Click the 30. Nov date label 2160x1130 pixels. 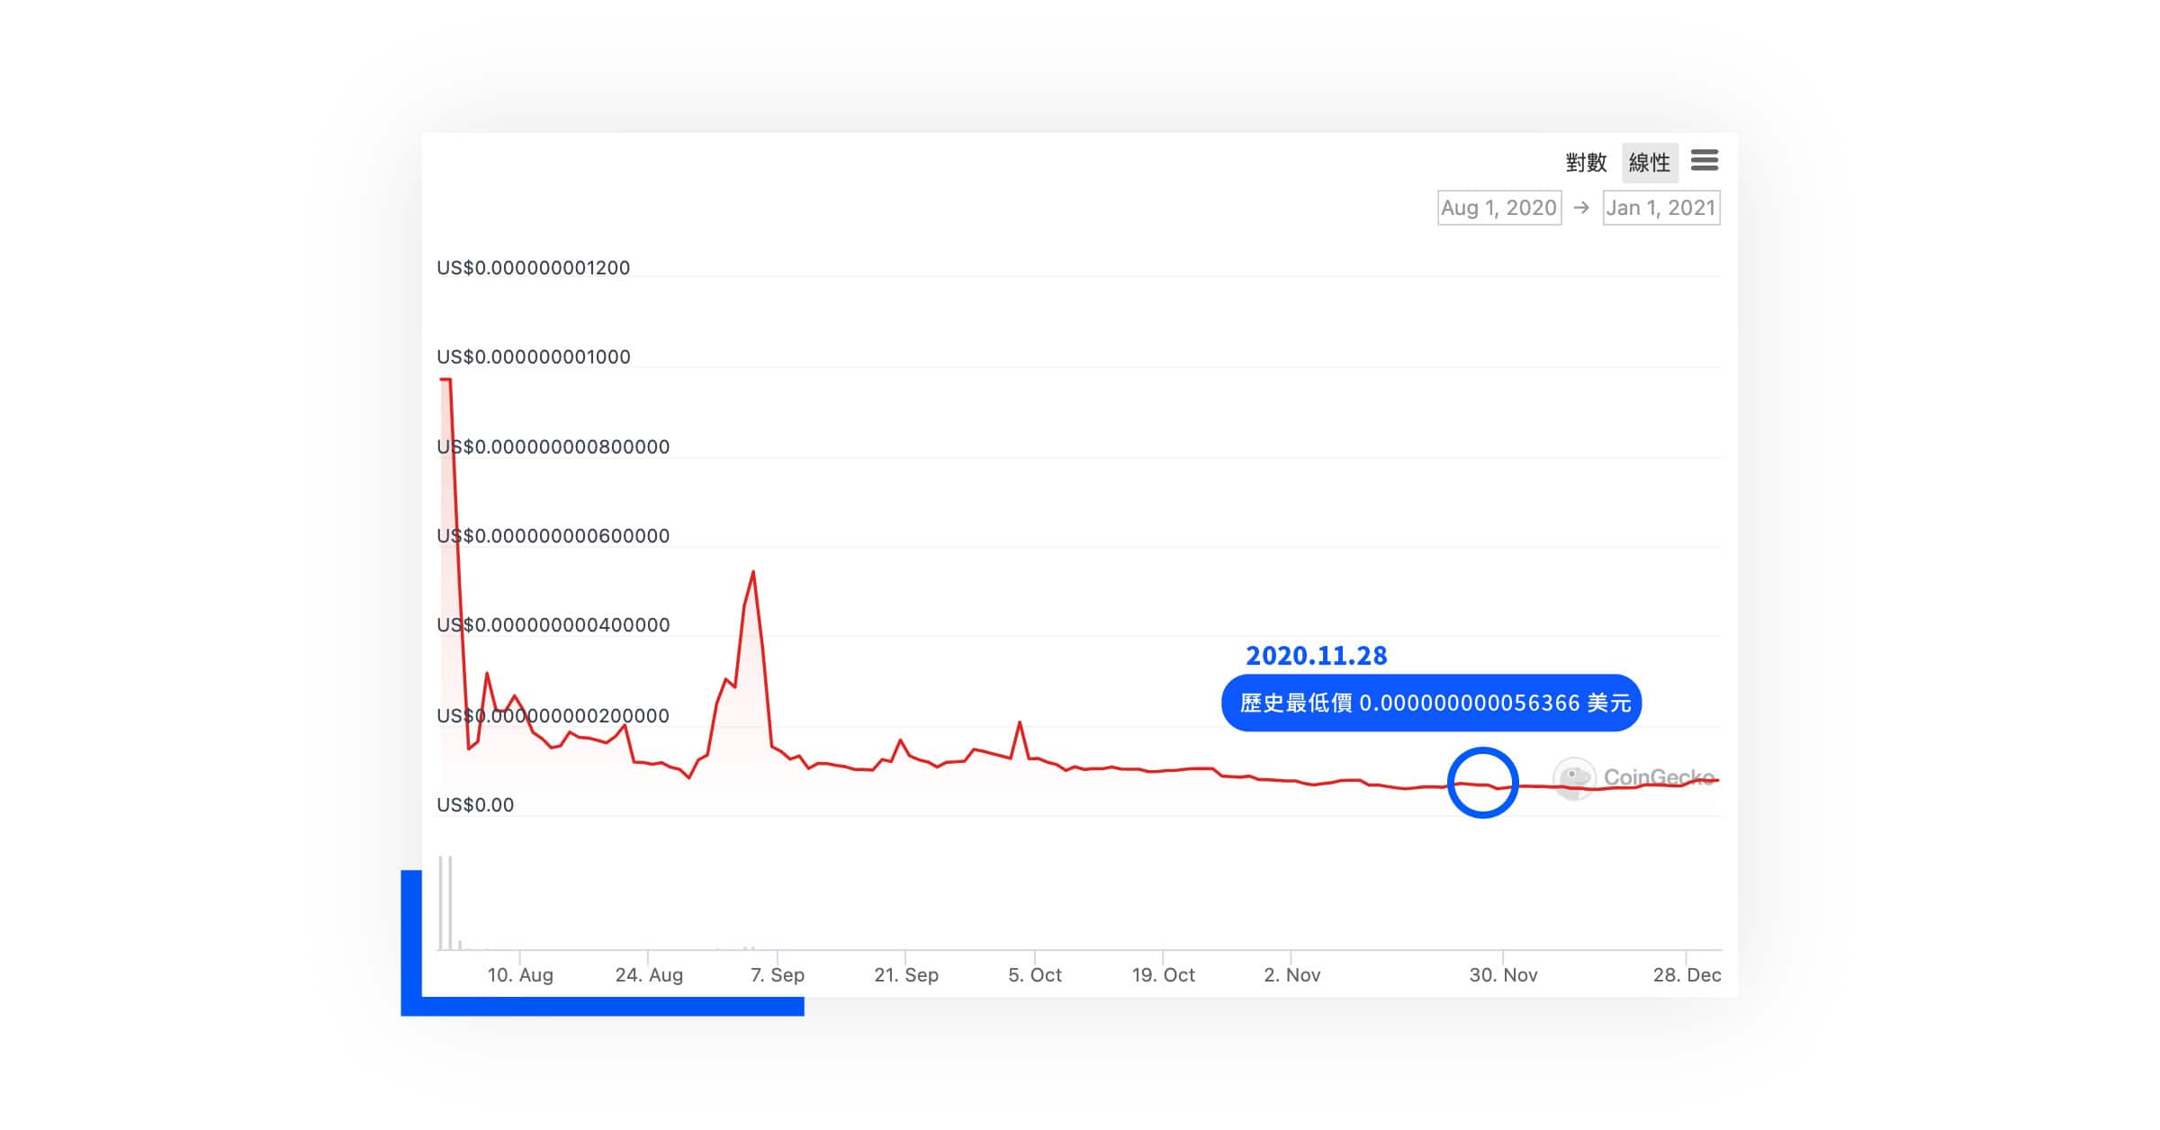click(1503, 975)
